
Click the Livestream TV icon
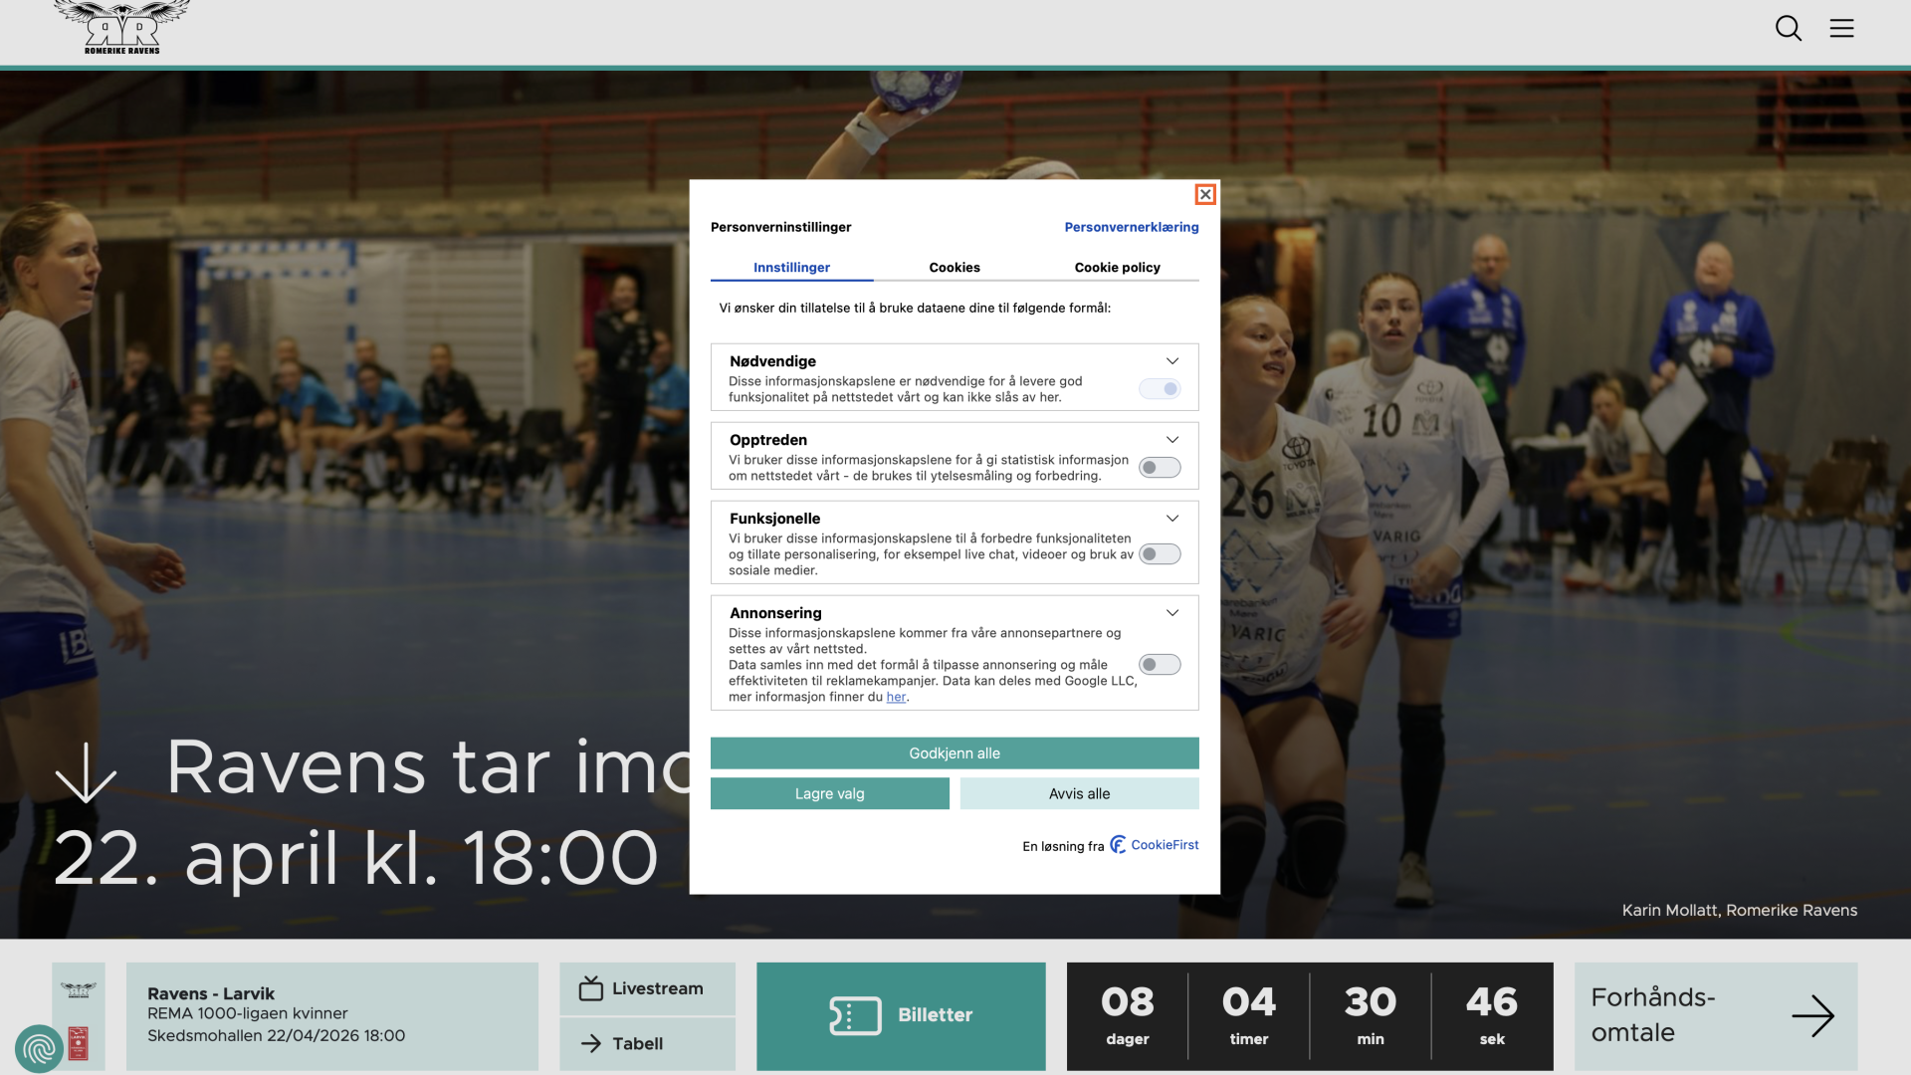(x=591, y=988)
